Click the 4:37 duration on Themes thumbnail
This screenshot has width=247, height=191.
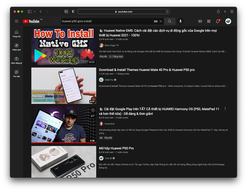coord(92,101)
